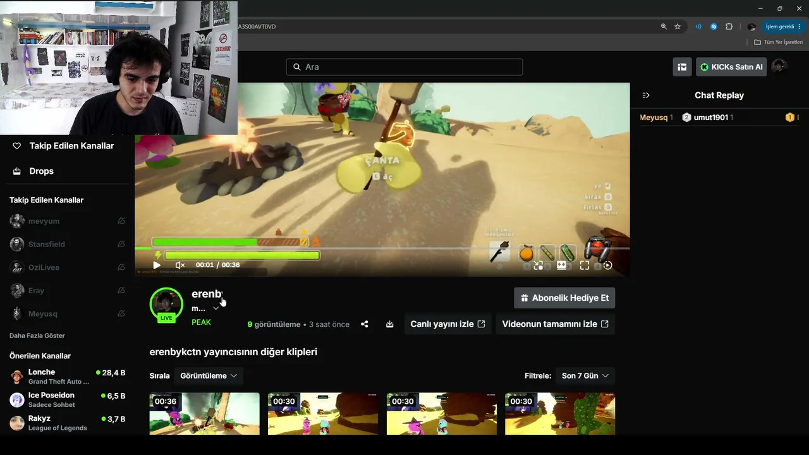Open the 00:36 clip thumbnail
Screen dimensions: 809x455
coord(204,414)
